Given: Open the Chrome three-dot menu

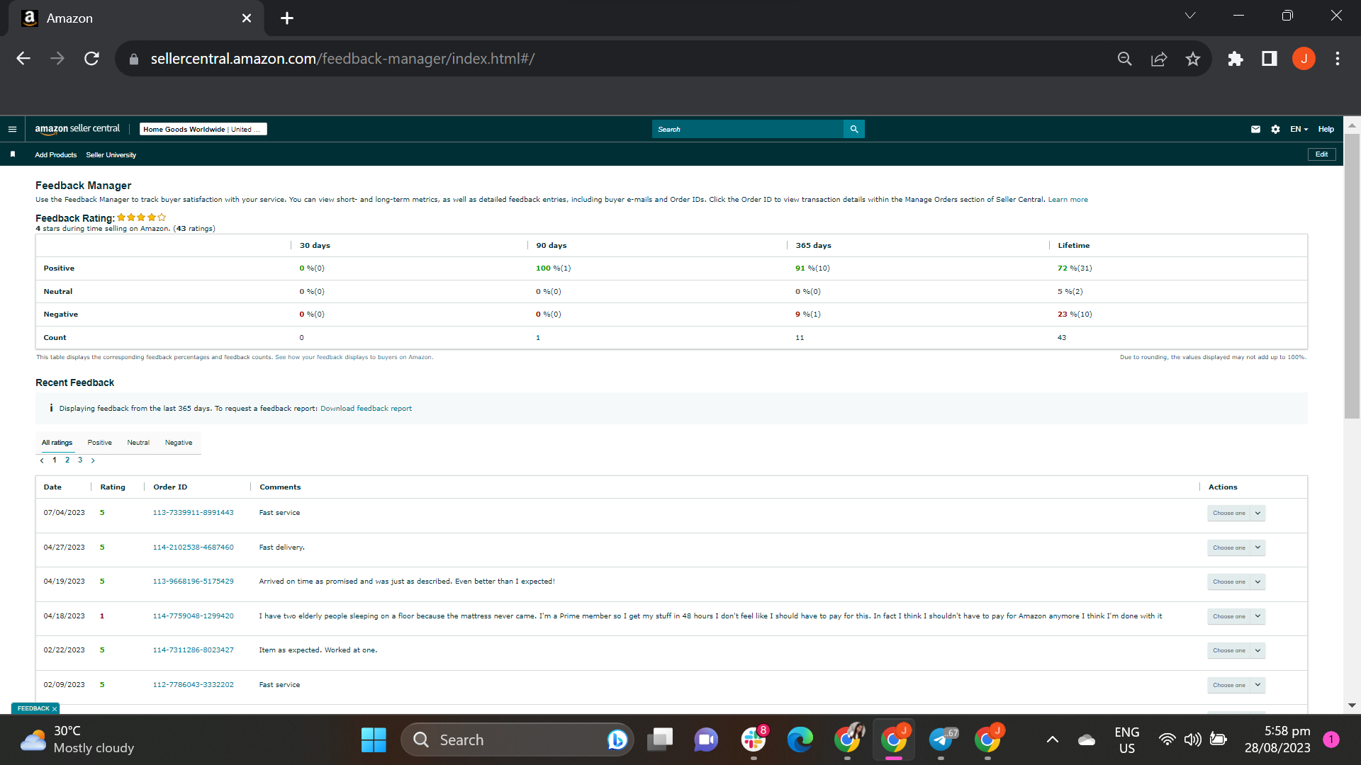Looking at the screenshot, I should (1338, 59).
